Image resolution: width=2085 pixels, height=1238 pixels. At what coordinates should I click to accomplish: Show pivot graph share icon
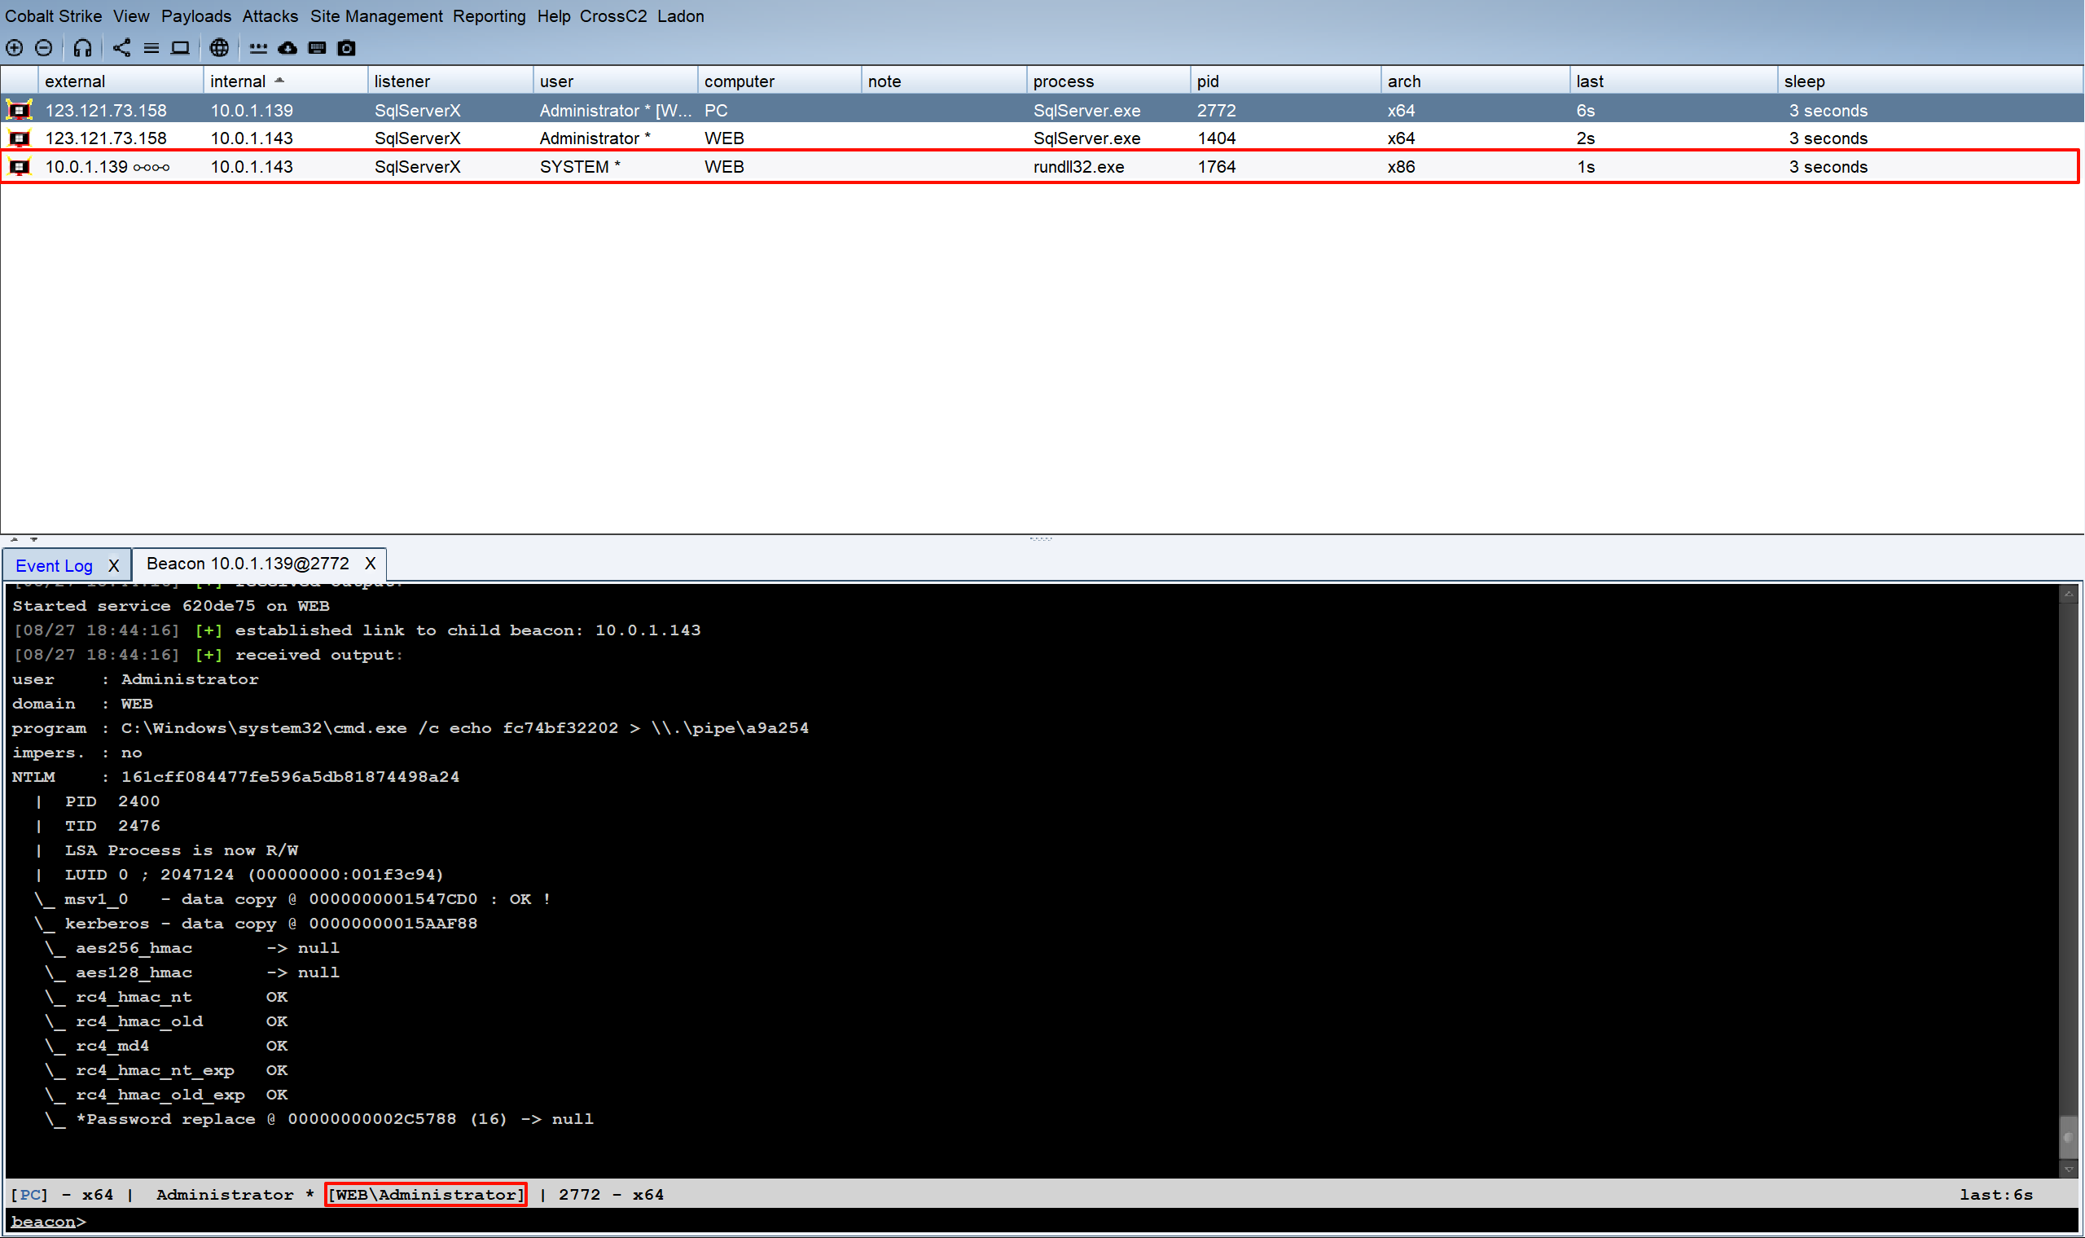point(122,47)
